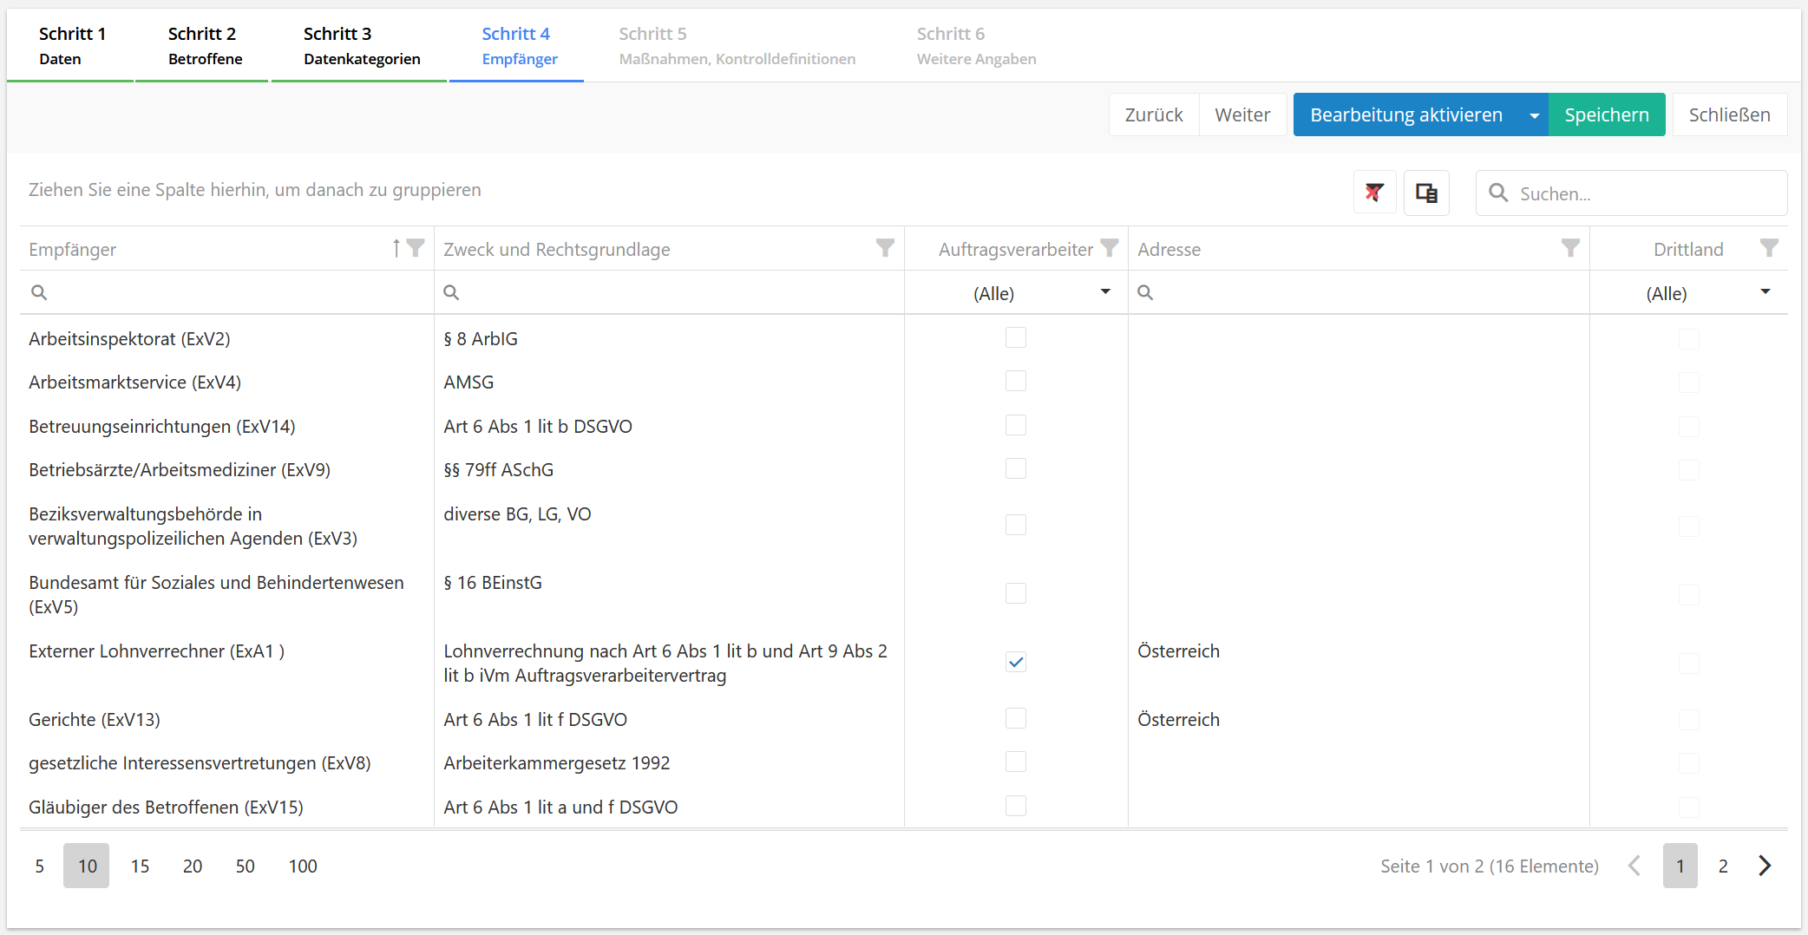Expand the Auftragsverarbeiter (Alle) filter dropdown
The height and width of the screenshot is (935, 1808).
pos(1104,292)
